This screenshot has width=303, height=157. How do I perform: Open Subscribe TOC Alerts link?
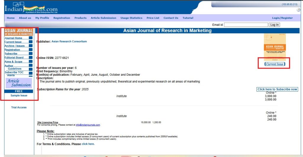point(14,74)
